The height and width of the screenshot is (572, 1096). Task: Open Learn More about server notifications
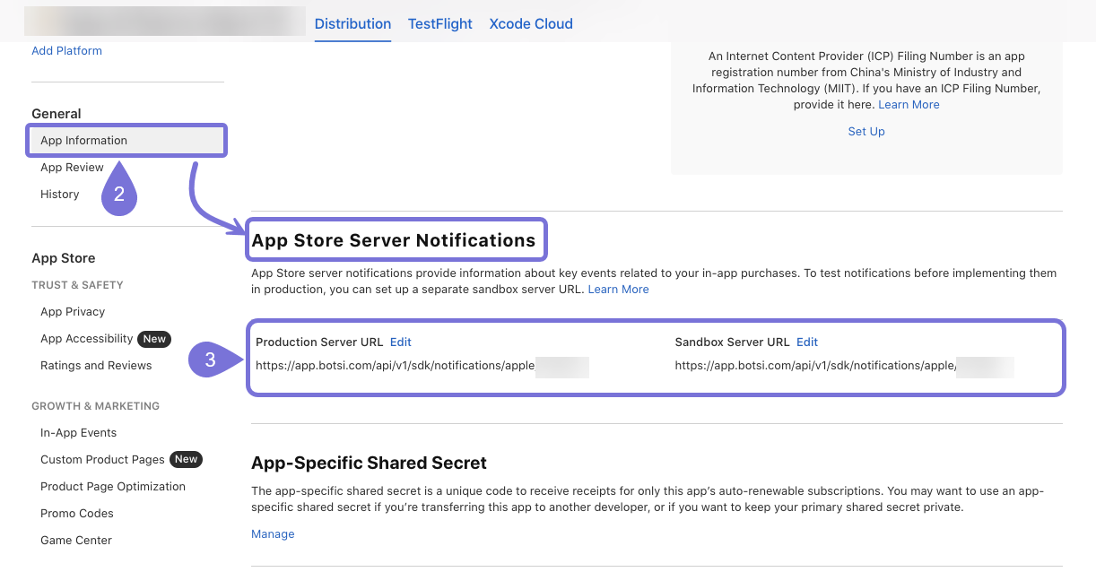tap(618, 290)
